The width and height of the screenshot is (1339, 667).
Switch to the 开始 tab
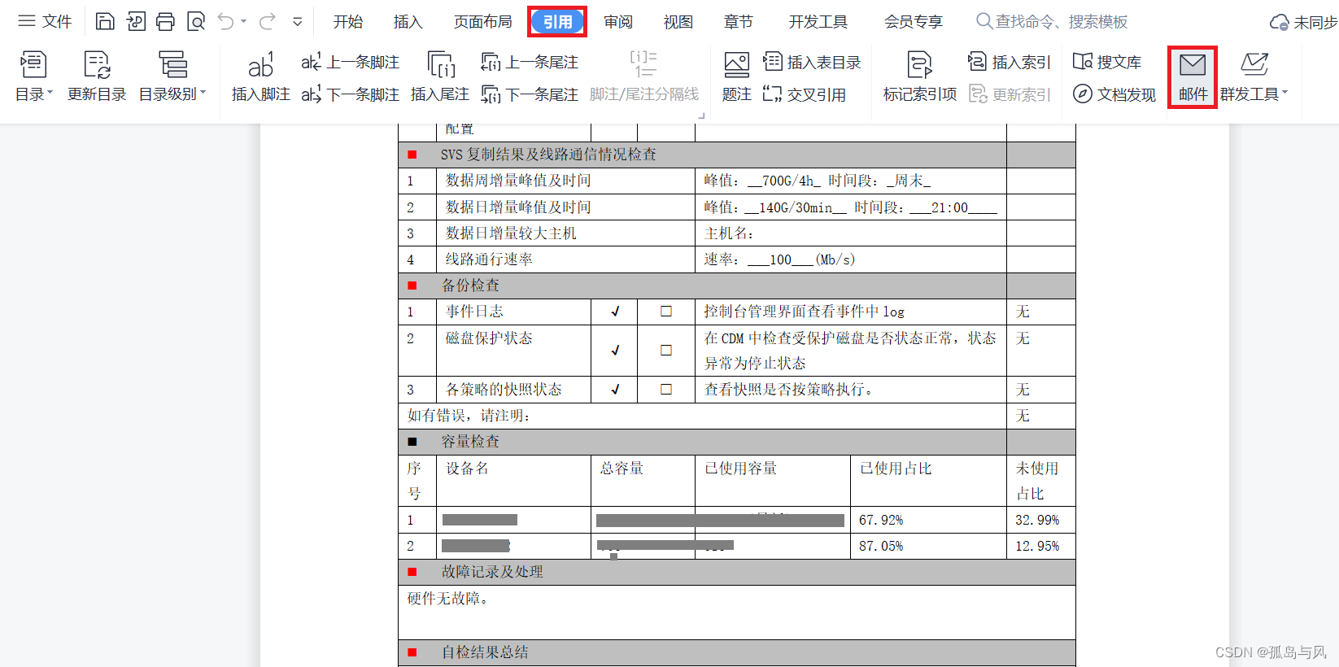pos(348,22)
